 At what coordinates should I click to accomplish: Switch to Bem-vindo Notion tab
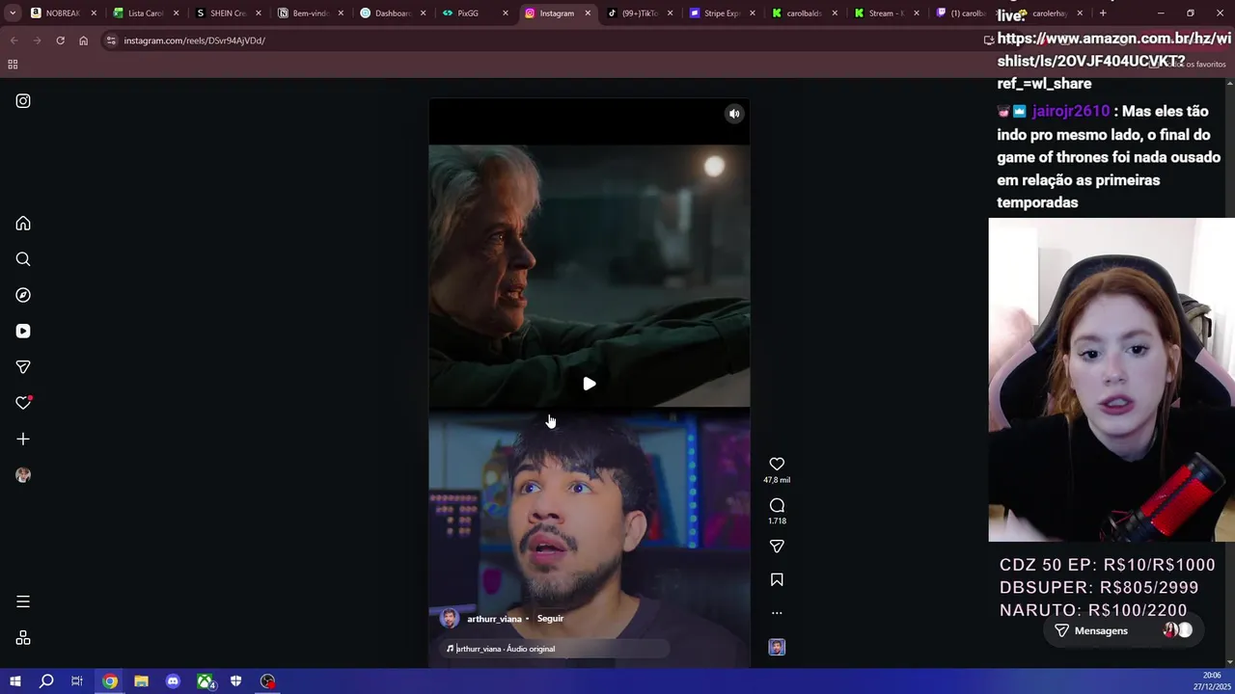(310, 13)
